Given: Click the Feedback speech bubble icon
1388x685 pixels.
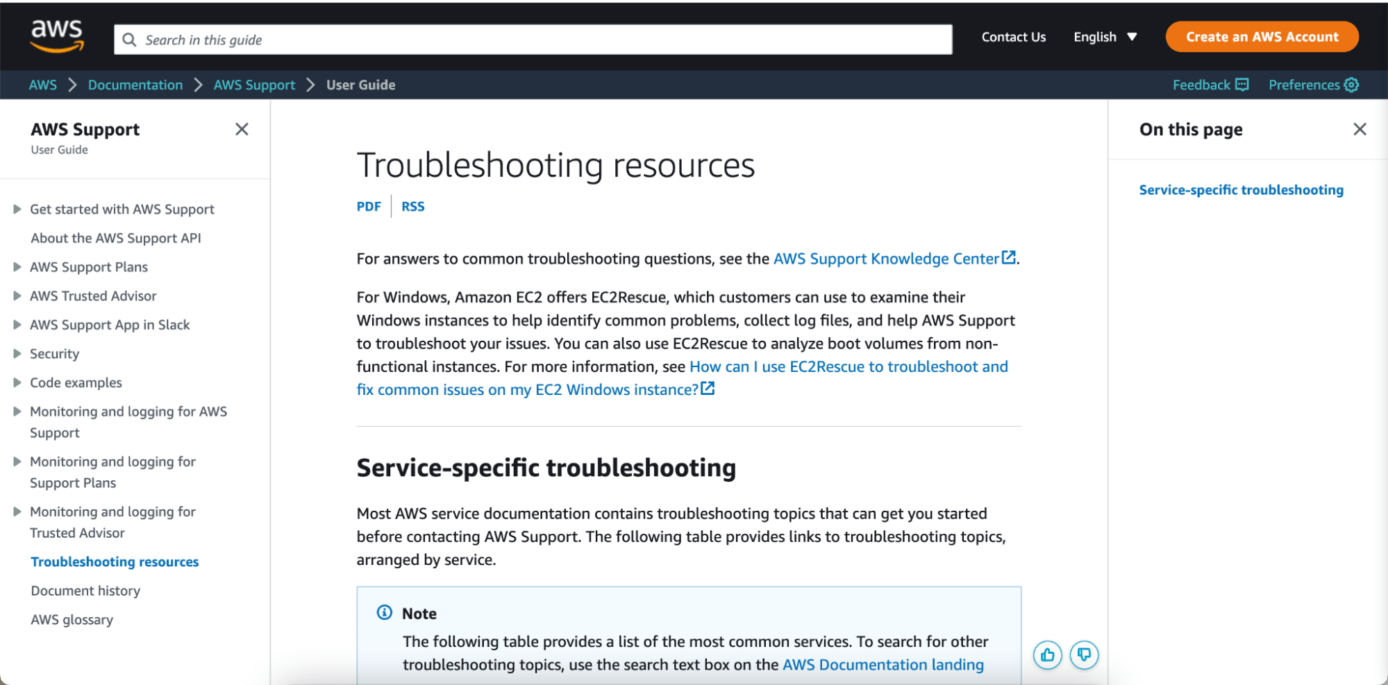Looking at the screenshot, I should click(1241, 84).
